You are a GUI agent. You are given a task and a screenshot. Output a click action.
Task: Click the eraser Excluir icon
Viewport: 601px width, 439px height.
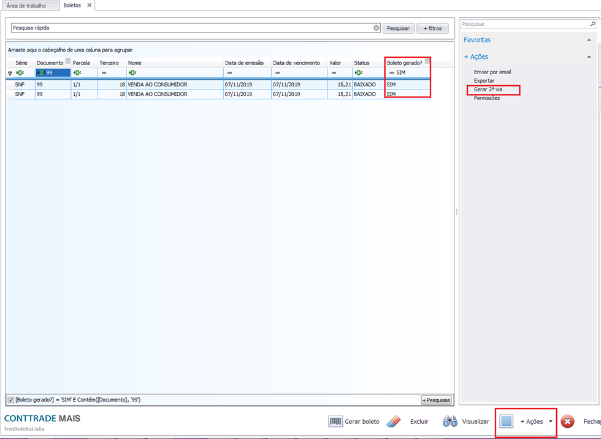tap(394, 421)
